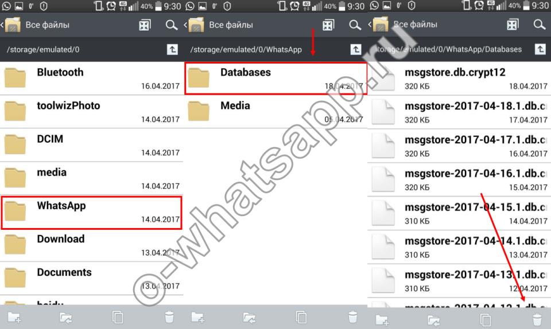Open the Media folder inside WhatsApp
This screenshot has height=329, width=551.
click(x=275, y=112)
